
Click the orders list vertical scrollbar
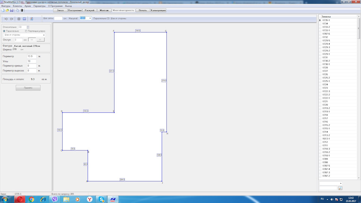pos(359,97)
